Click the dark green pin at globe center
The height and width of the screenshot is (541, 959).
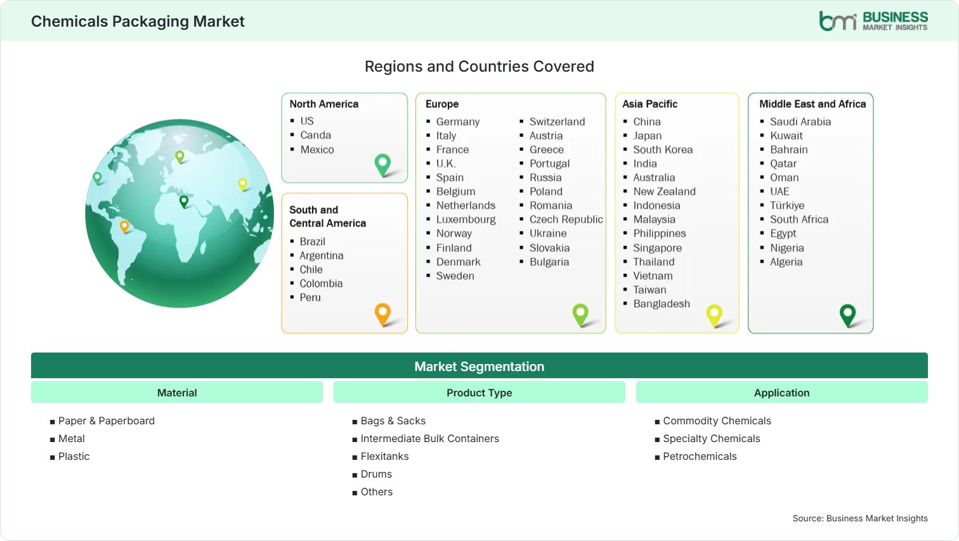pos(184,201)
